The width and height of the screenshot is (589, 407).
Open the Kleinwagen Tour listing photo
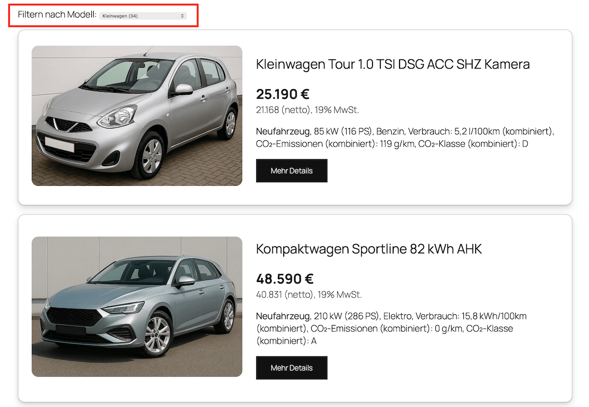136,115
